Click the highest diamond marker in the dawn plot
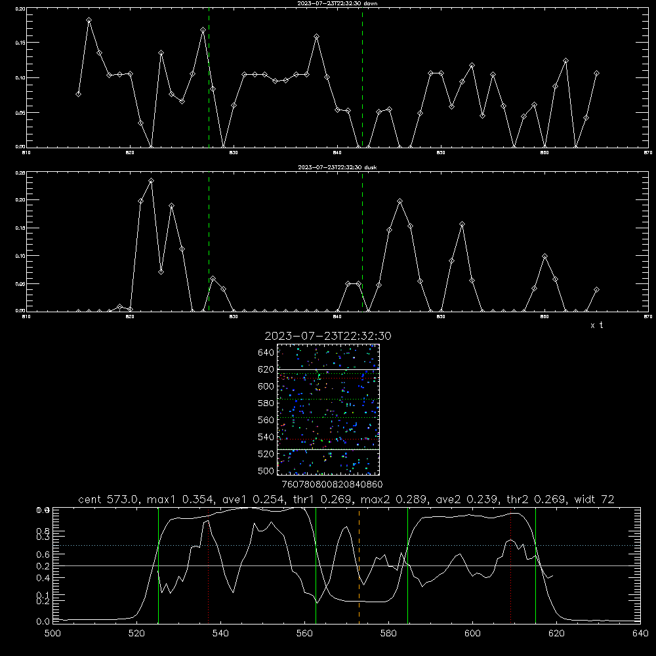This screenshot has height=656, width=656. click(89, 20)
